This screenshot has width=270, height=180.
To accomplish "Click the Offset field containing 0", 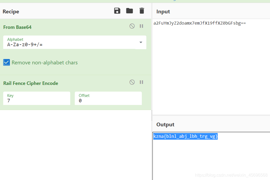I will tap(108, 100).
